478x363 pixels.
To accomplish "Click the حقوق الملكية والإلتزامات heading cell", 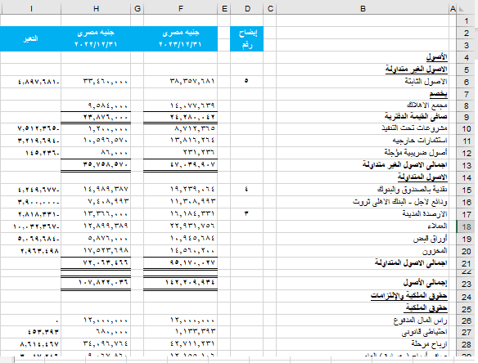I will pos(363,296).
